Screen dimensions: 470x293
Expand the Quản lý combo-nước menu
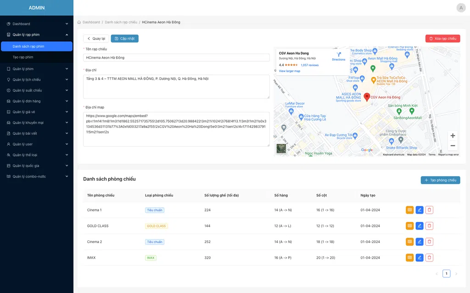coord(37,177)
